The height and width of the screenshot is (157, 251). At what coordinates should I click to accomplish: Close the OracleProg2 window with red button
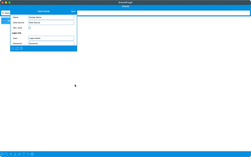[3, 2]
